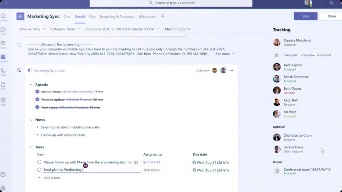Uncheck the Product update agenda item
342x192 pixels.
point(37,99)
